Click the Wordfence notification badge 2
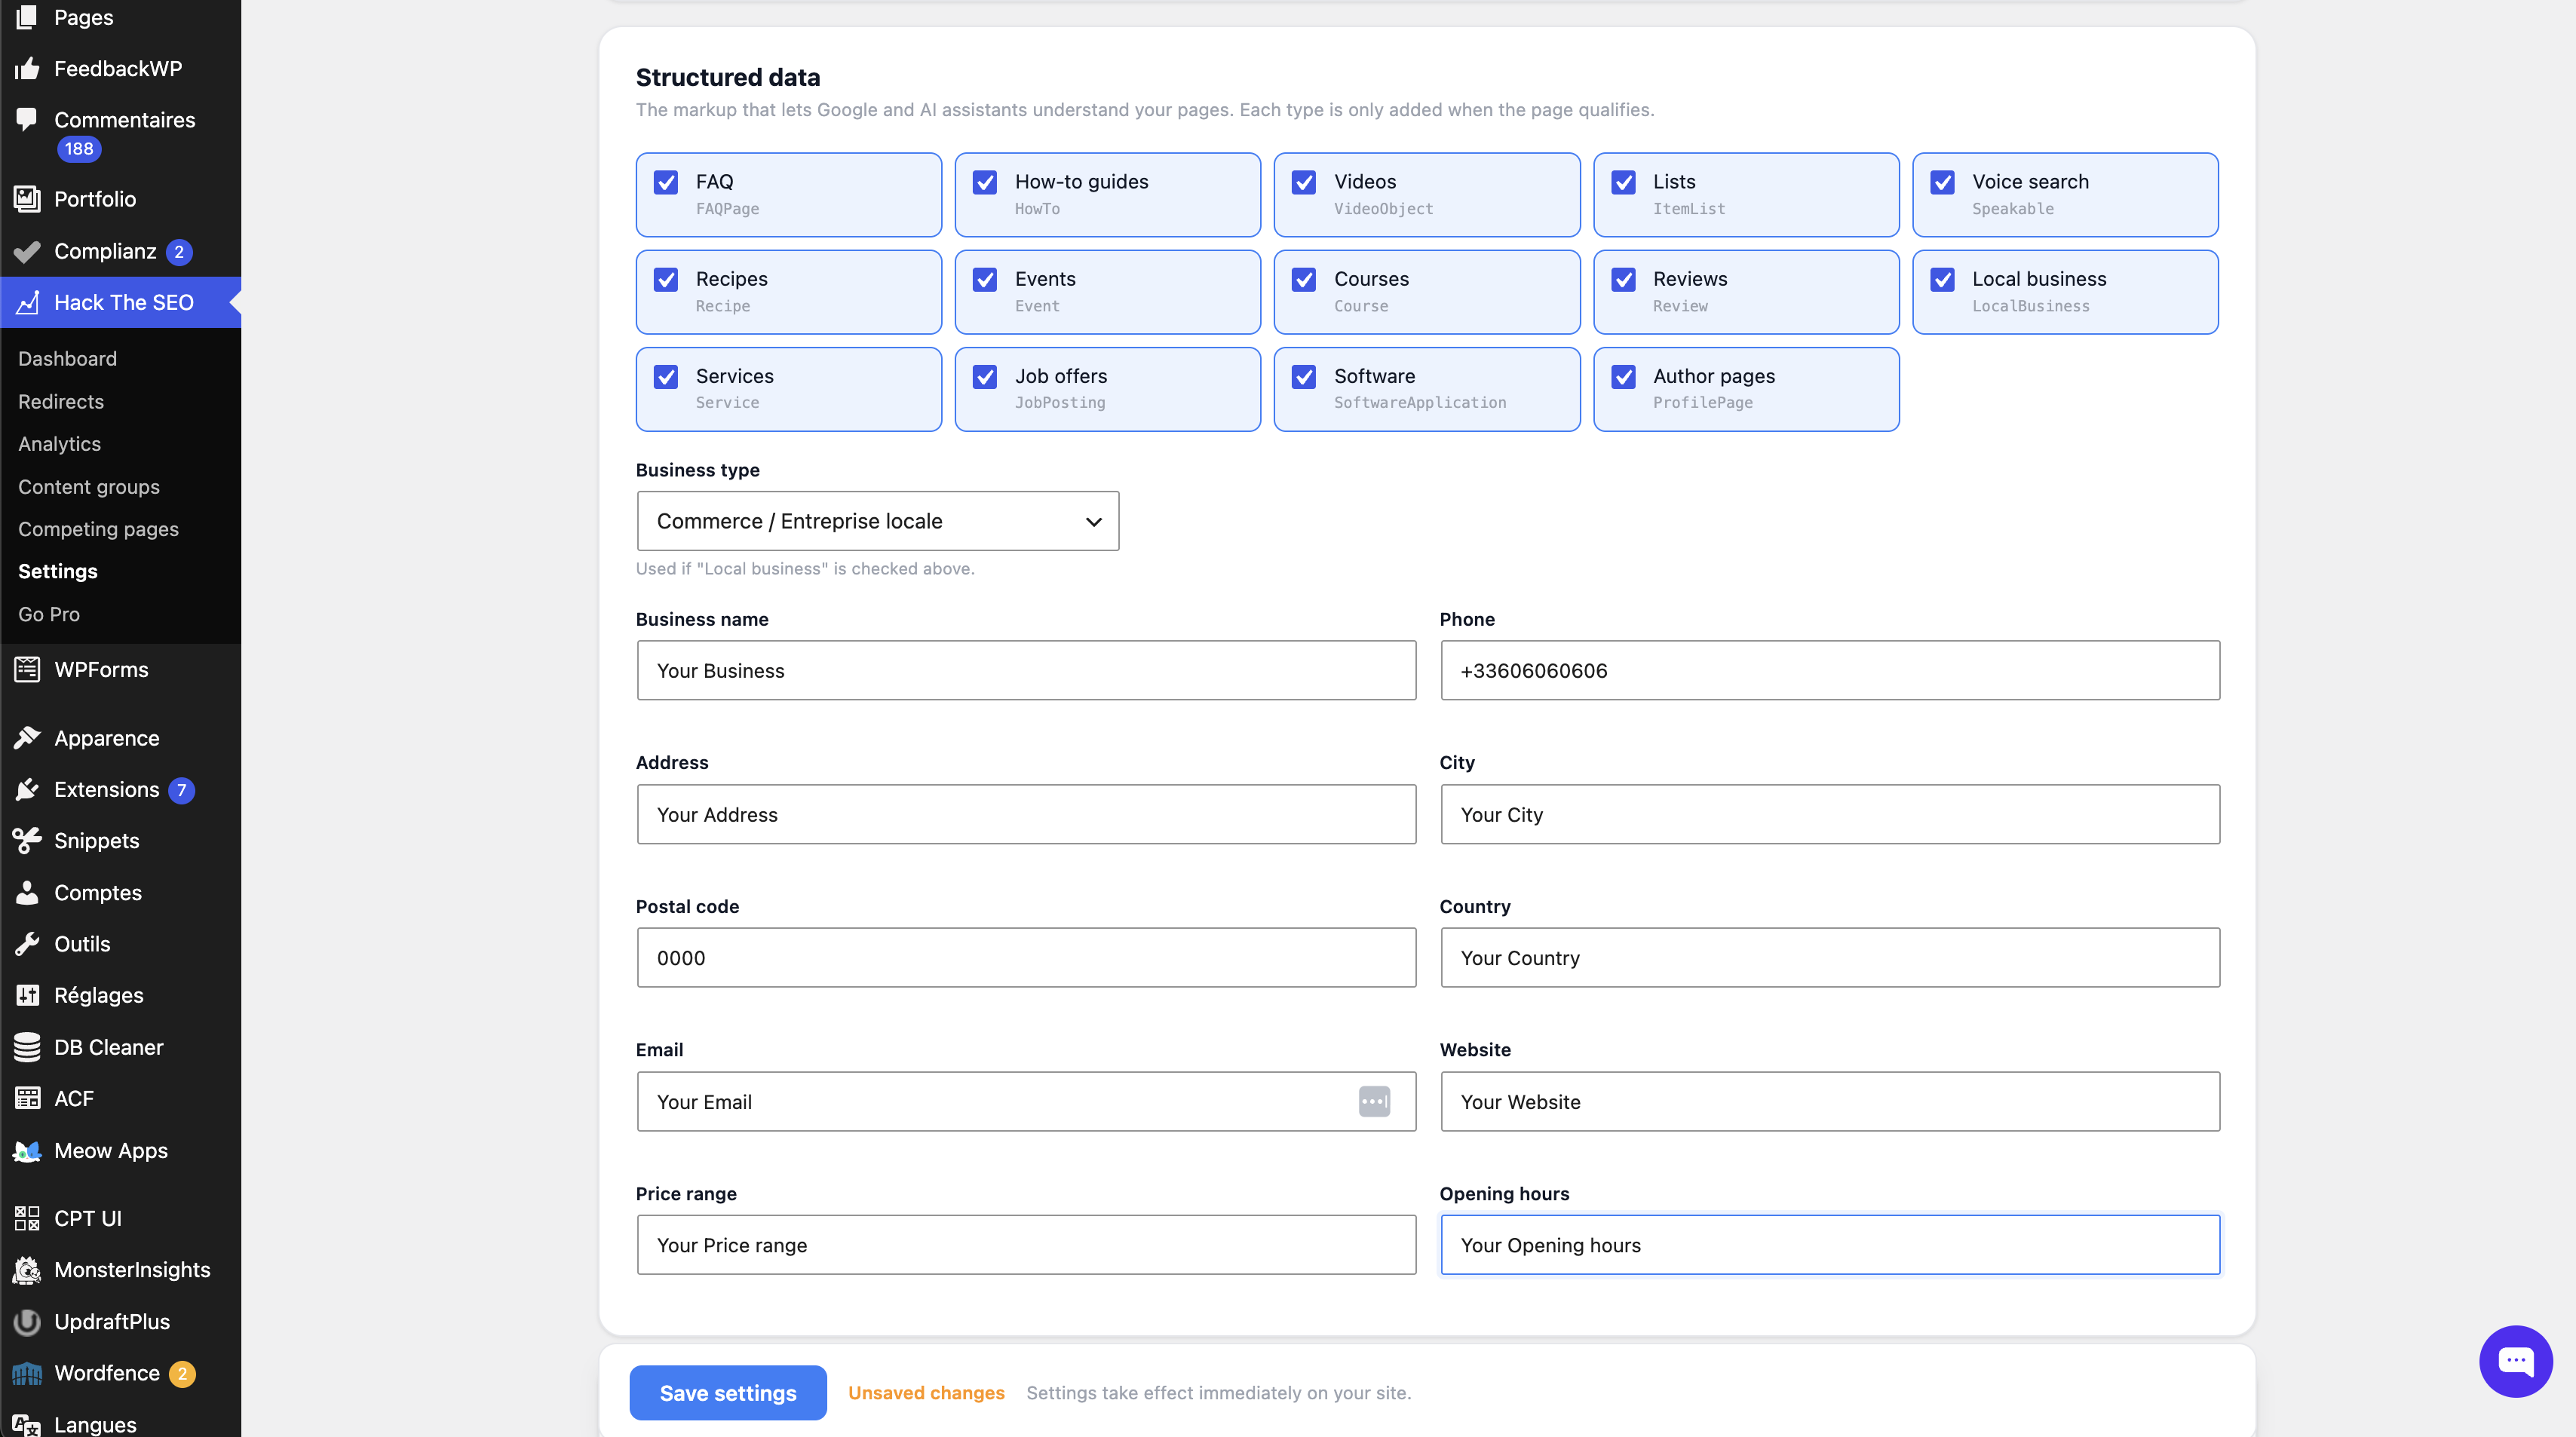2576x1437 pixels. (182, 1374)
